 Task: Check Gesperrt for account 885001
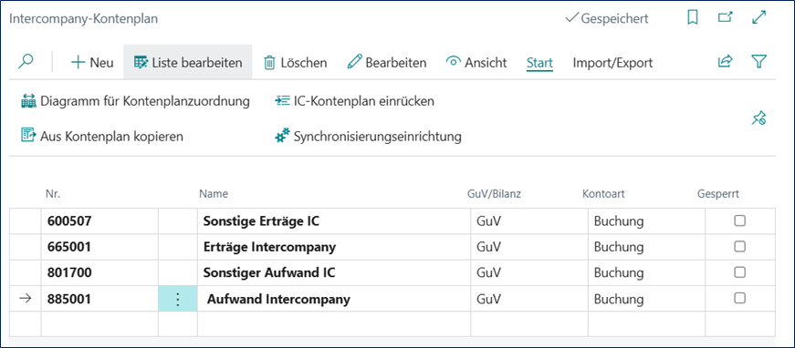(x=740, y=298)
